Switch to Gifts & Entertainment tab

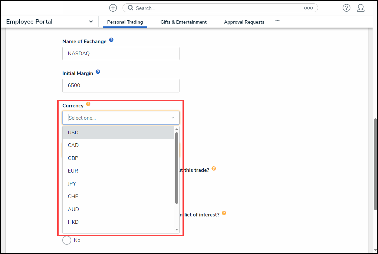point(184,22)
